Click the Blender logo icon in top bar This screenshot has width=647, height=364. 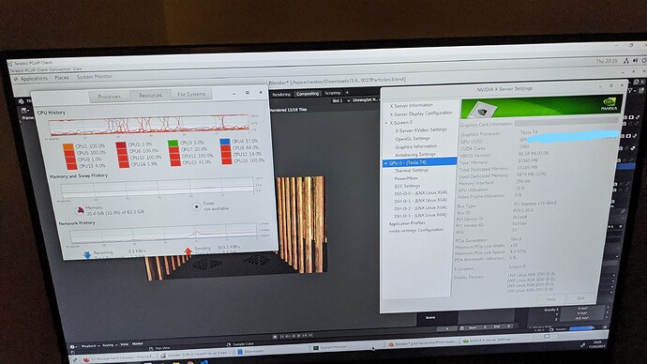[x=21, y=100]
